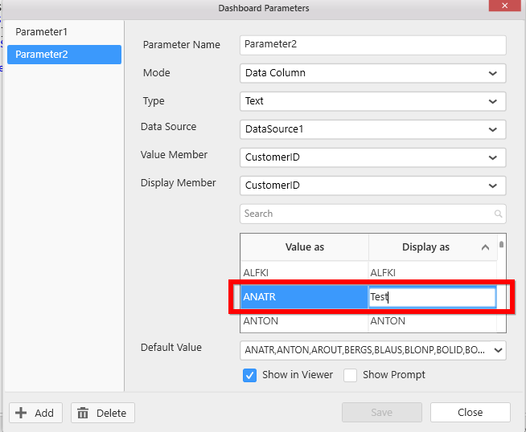Click the search magnifier icon

coord(499,214)
